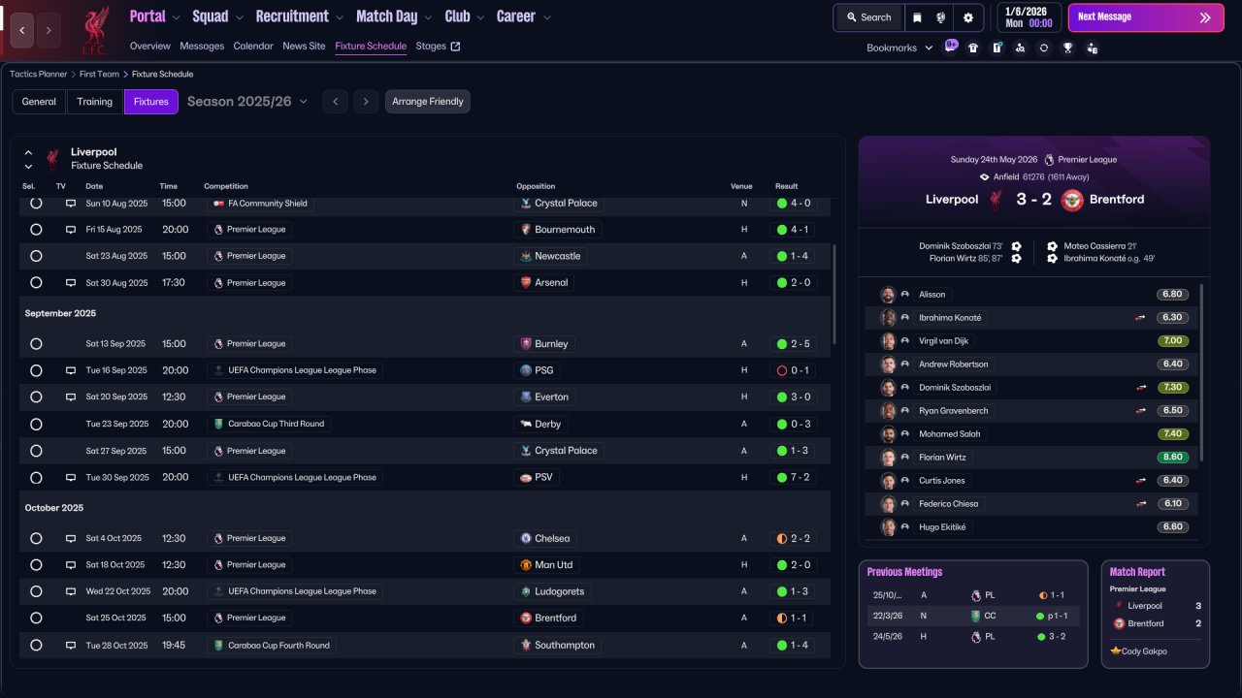Switch to the Calendar tab
This screenshot has width=1242, height=698.
[253, 46]
